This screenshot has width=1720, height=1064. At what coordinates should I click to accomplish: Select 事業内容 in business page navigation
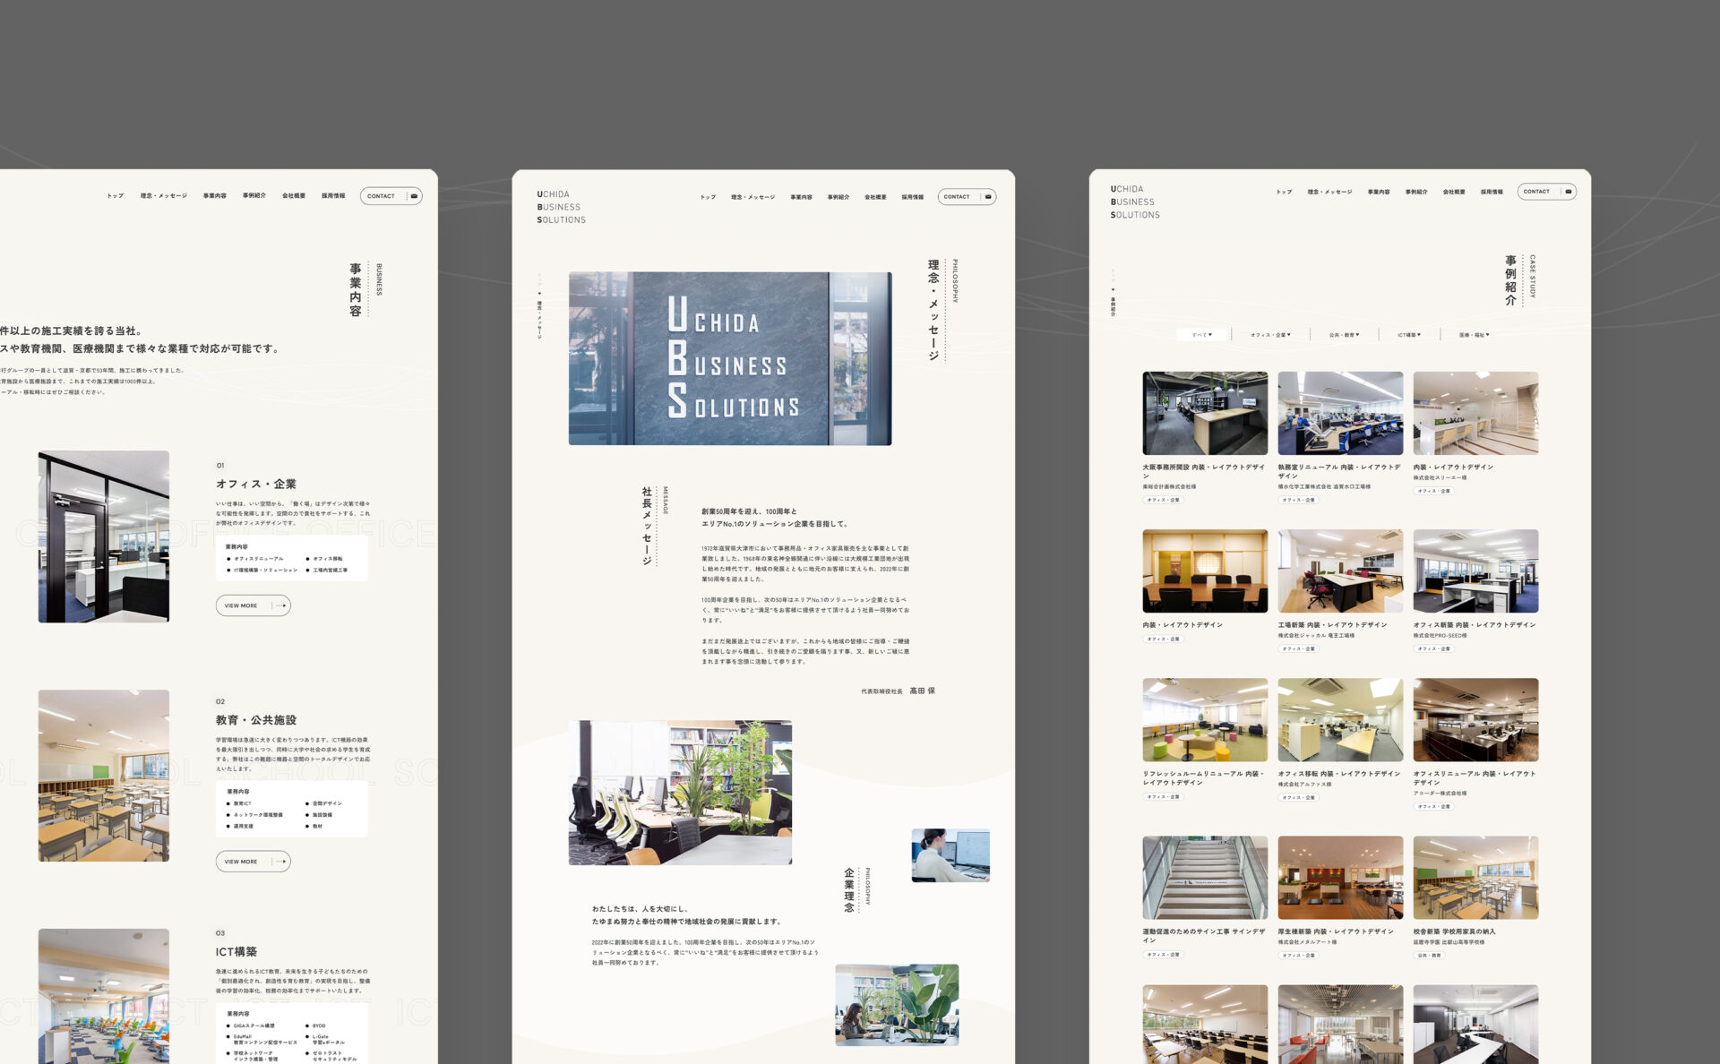215,196
